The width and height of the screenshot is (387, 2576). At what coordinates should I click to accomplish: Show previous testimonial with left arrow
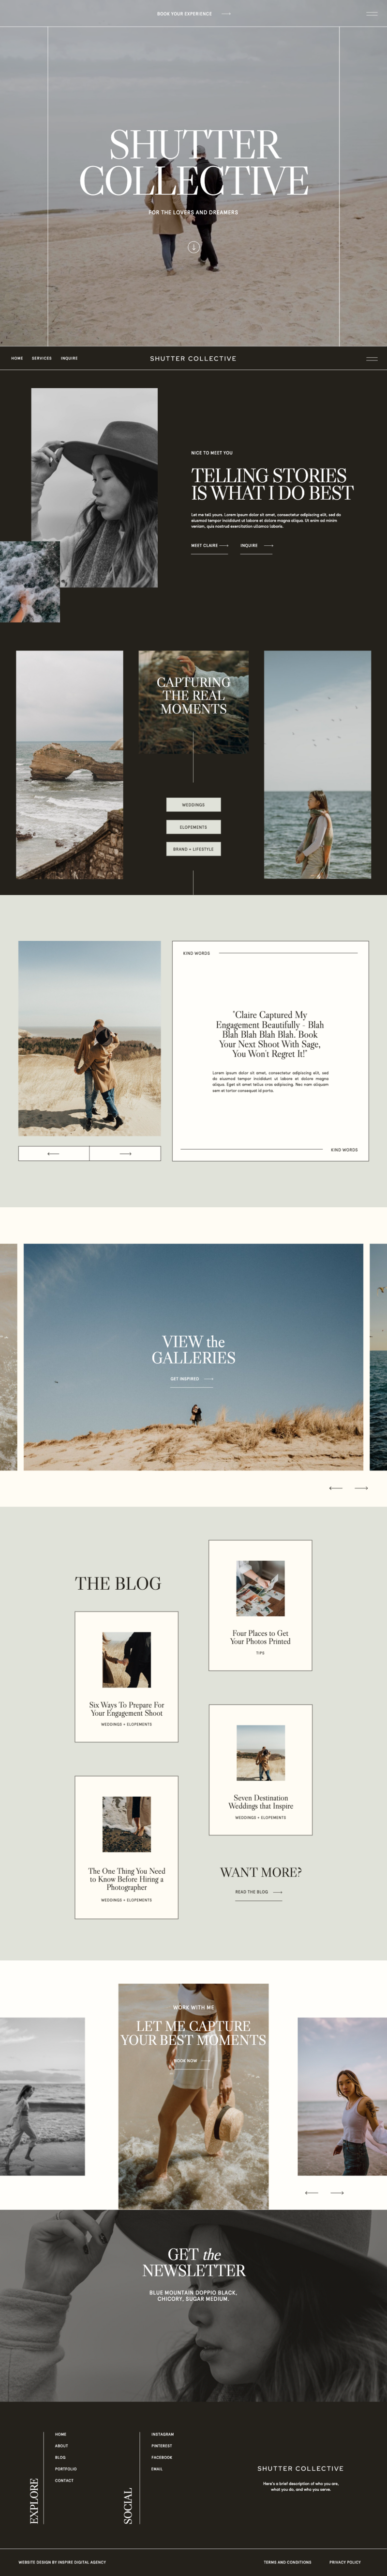coord(54,1153)
